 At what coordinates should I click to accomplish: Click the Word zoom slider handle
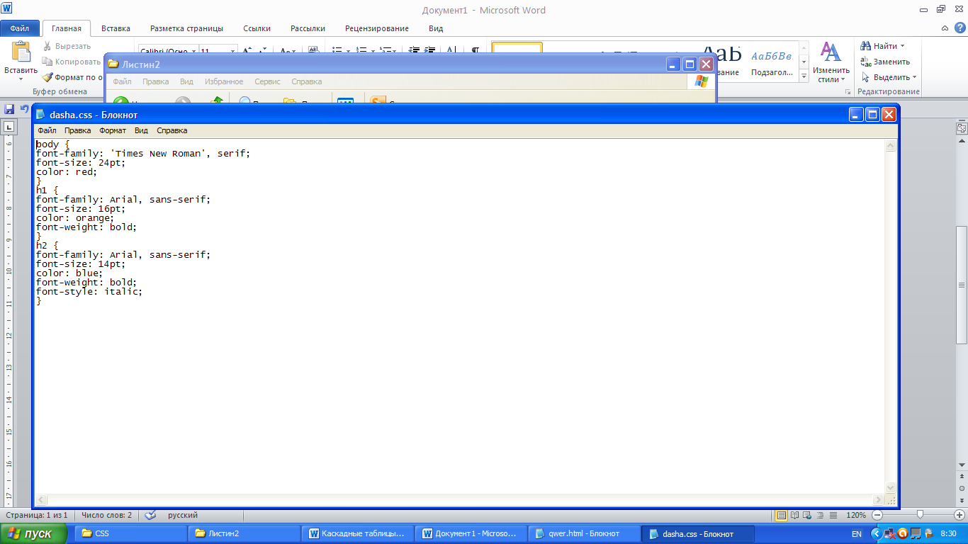tap(920, 515)
